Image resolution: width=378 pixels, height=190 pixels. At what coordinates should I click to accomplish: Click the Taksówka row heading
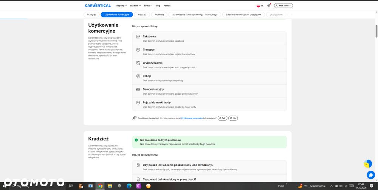point(149,36)
